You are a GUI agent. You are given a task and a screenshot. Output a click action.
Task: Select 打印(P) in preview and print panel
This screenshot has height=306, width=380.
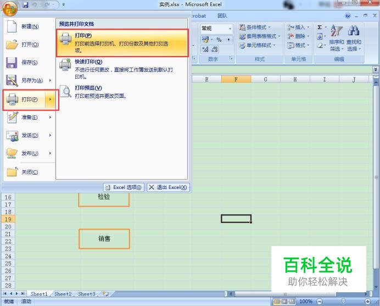point(122,43)
